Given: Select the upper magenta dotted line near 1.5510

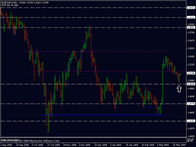Looking at the screenshot, I should [96, 51].
